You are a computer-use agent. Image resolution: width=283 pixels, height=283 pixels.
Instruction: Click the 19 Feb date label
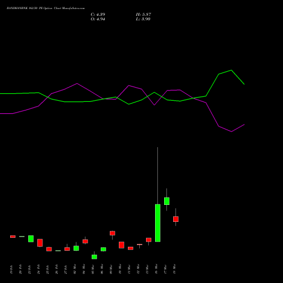click(x=11, y=269)
